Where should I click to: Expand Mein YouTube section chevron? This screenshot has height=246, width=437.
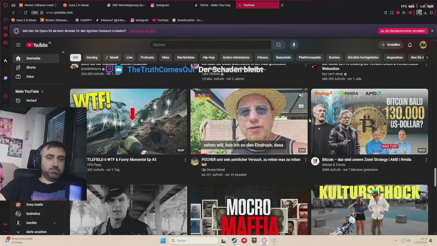tap(42, 92)
